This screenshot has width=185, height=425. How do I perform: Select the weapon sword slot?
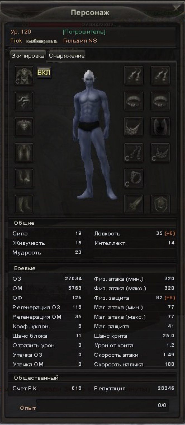[134, 204]
